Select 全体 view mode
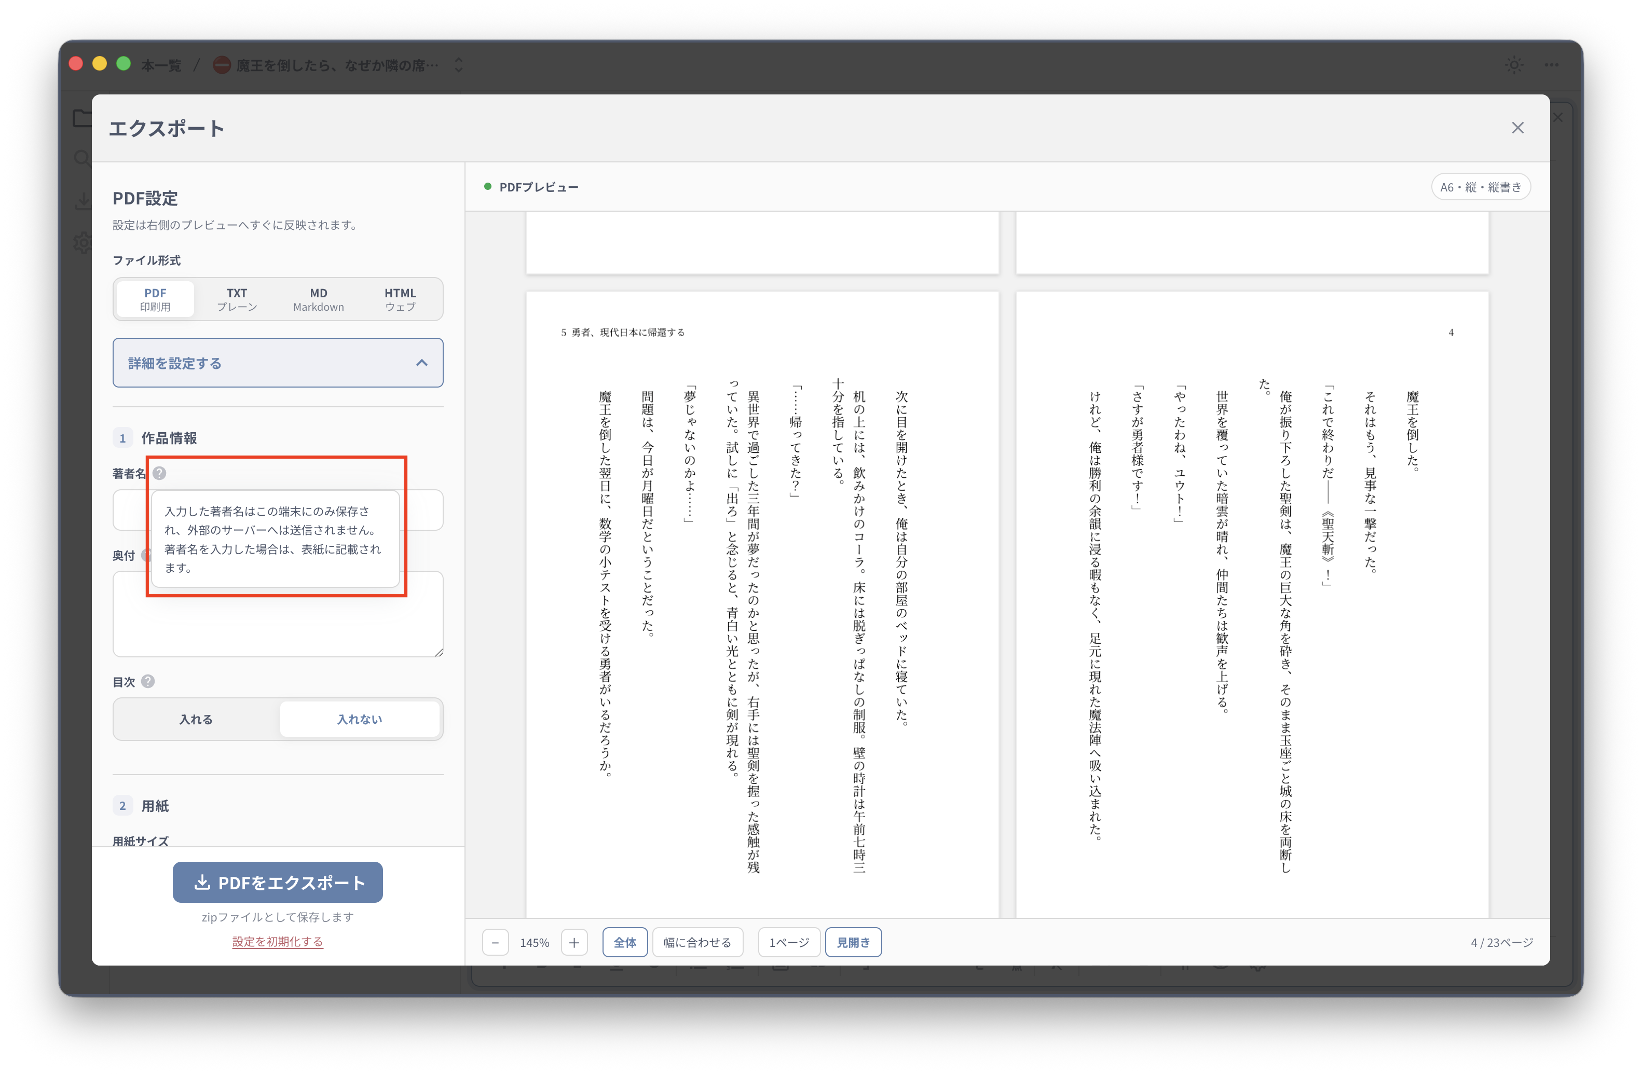The height and width of the screenshot is (1074, 1642). point(625,942)
